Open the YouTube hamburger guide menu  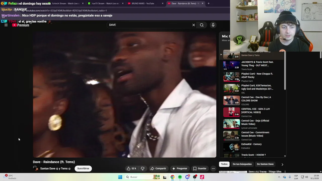click(6, 25)
